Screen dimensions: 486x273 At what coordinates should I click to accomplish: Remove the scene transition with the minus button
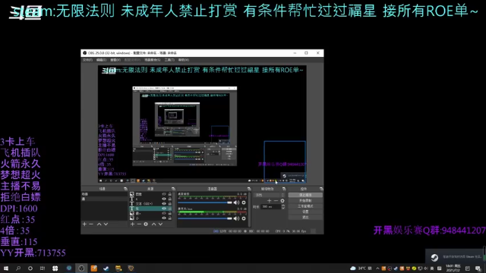click(x=276, y=200)
